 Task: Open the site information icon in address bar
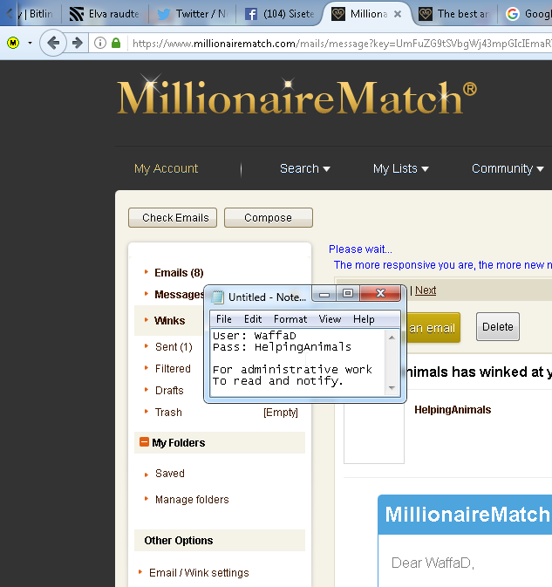point(100,43)
